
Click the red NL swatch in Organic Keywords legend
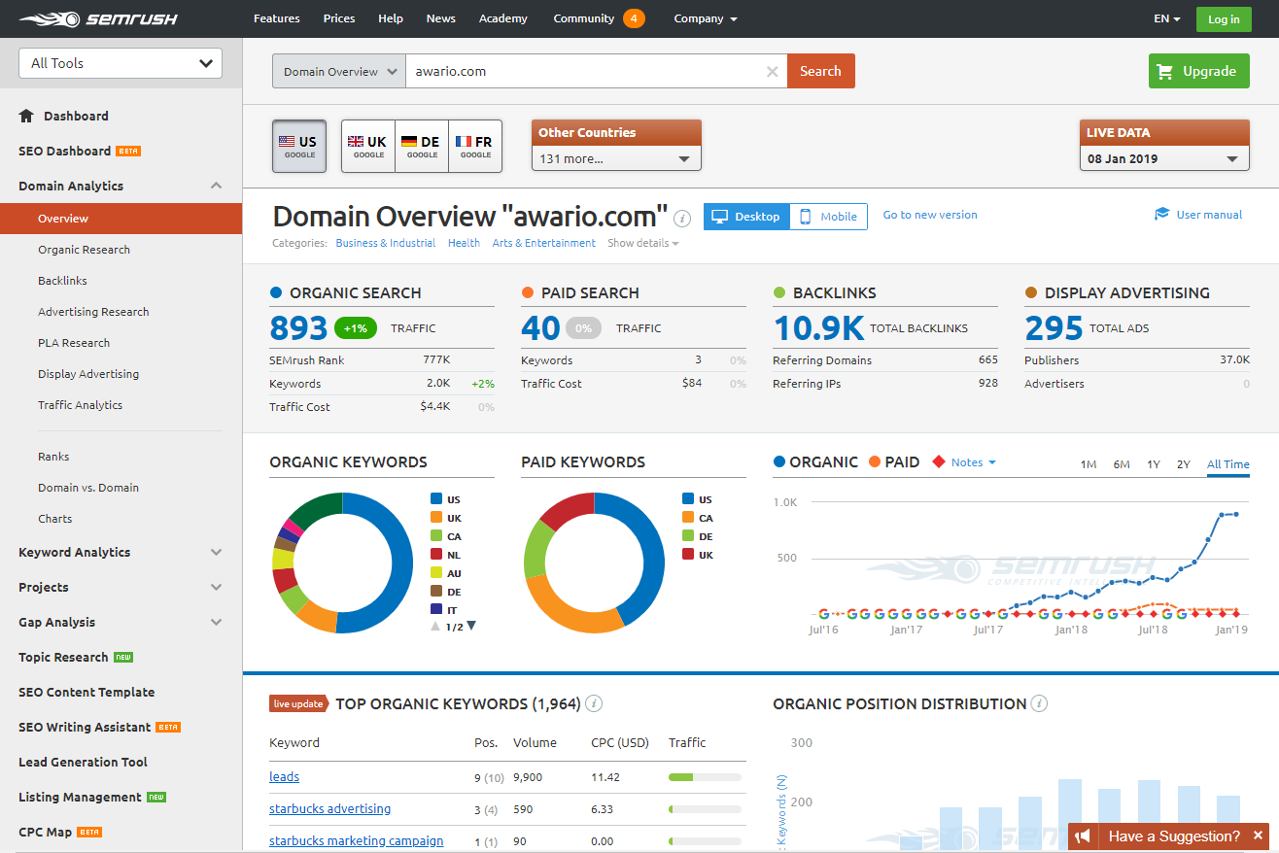[x=436, y=554]
